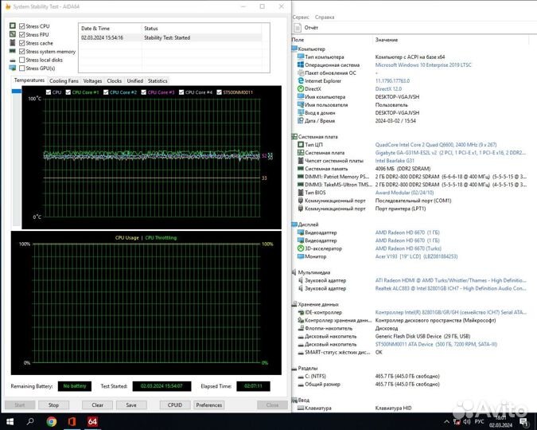Image resolution: width=537 pixels, height=430 pixels.
Task: Toggle the CPU graph series checkbox
Action: (x=49, y=92)
